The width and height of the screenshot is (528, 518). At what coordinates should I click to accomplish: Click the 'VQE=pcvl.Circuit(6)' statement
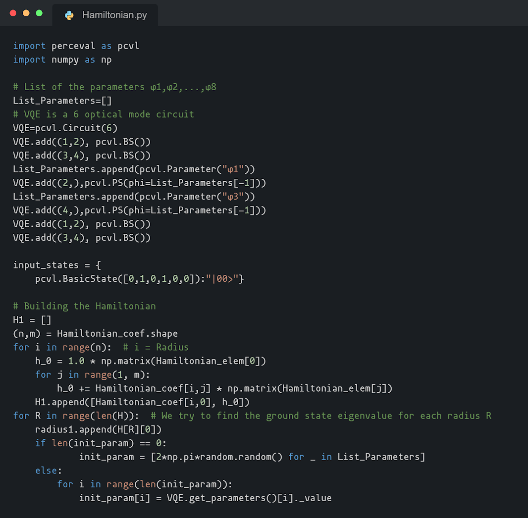tap(65, 128)
